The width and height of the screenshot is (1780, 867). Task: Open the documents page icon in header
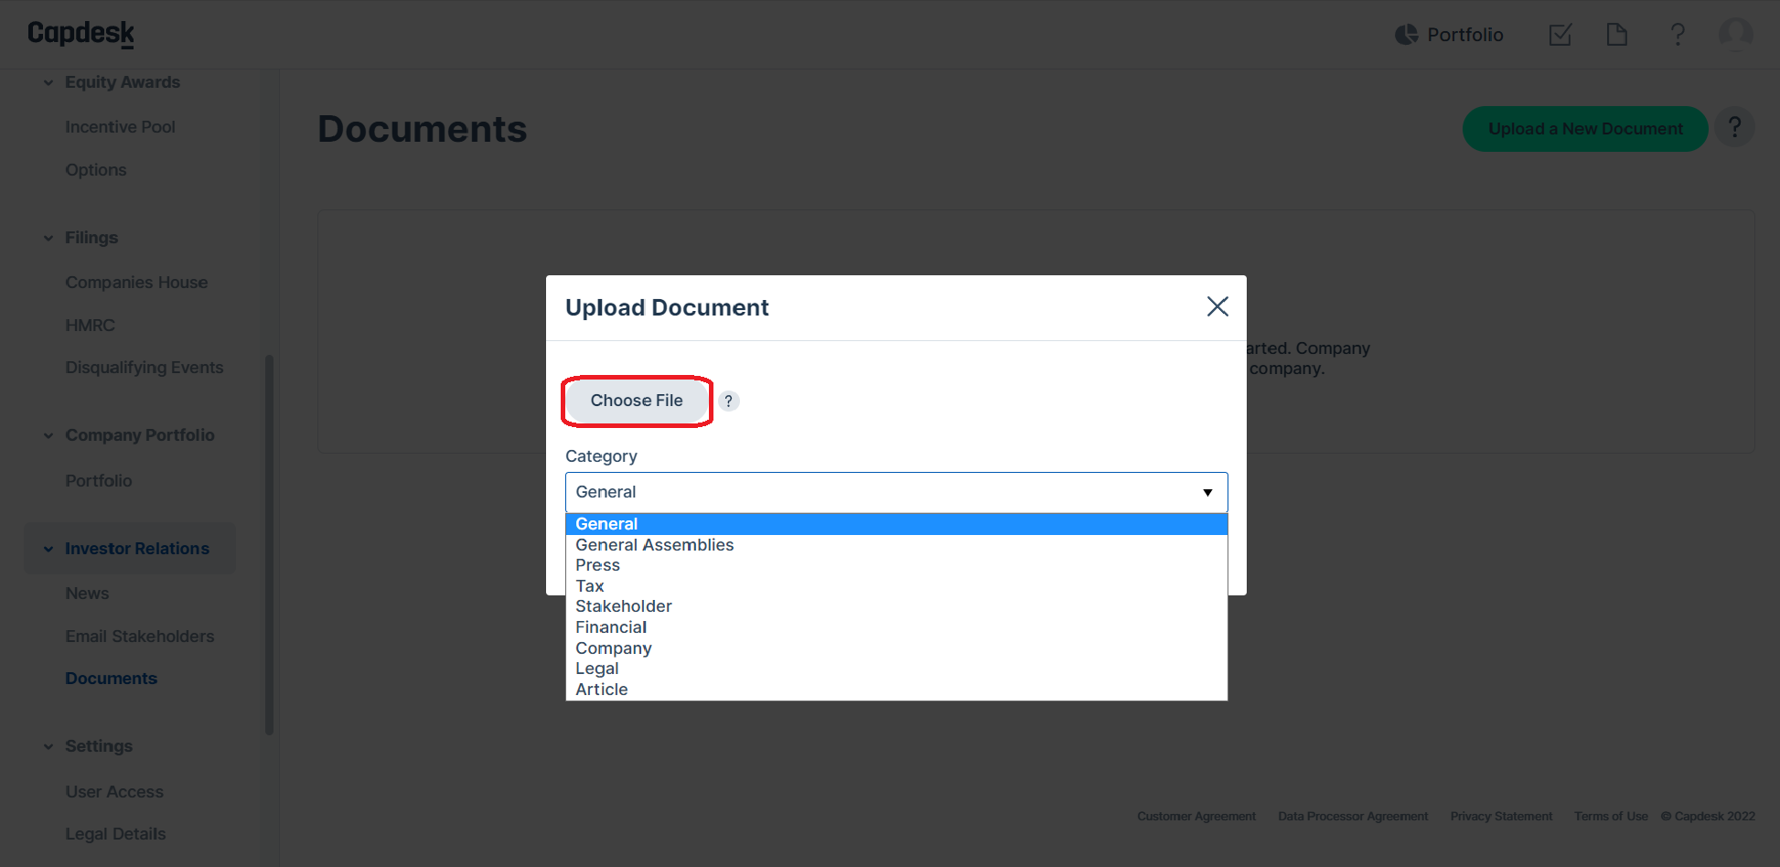1617,35
